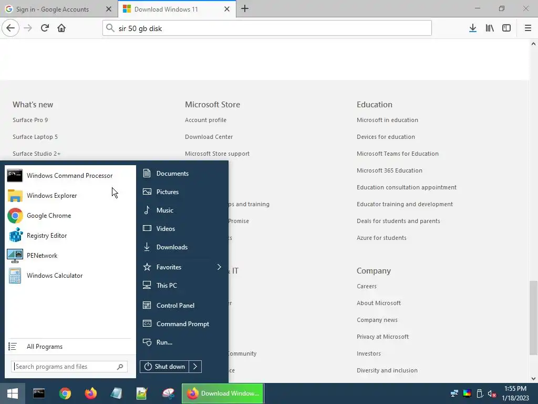Click muted volume tray icon
538x404 pixels.
point(492,393)
